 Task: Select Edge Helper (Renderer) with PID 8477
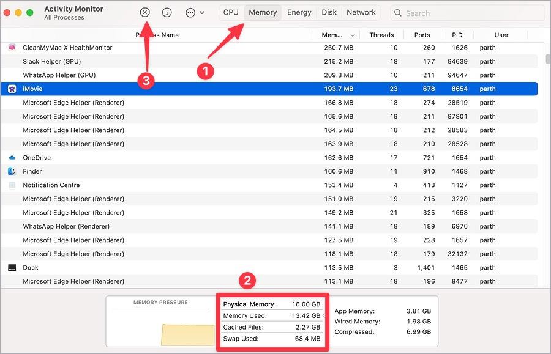[269, 281]
